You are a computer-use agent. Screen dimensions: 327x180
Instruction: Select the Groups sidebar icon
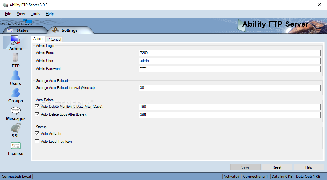15,93
